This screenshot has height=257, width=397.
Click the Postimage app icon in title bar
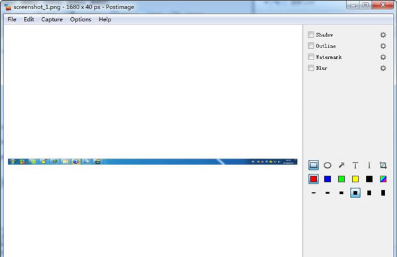tap(8, 7)
